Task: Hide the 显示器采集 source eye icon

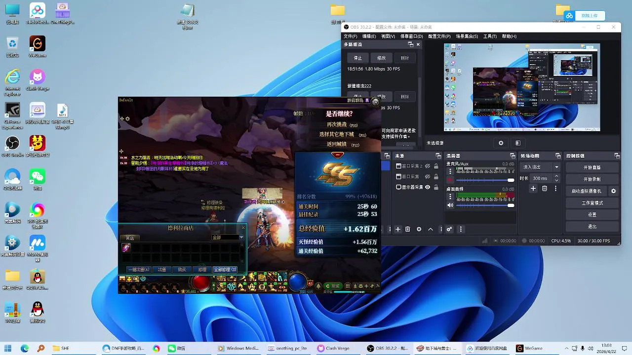Action: coord(428,187)
